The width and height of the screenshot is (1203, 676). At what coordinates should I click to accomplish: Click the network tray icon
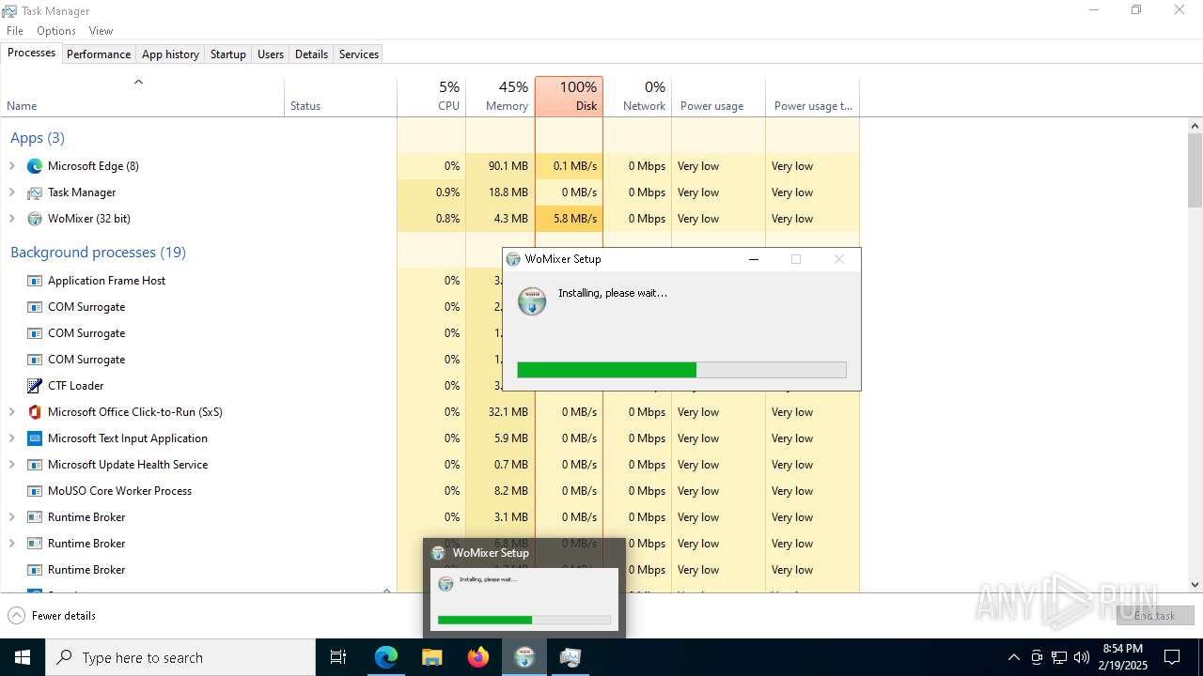[x=1059, y=657]
